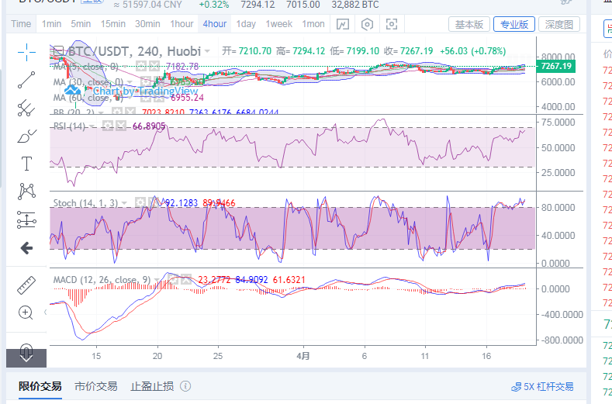Open the 止盈止损 stop order tab
This screenshot has height=404, width=612.
[x=152, y=386]
